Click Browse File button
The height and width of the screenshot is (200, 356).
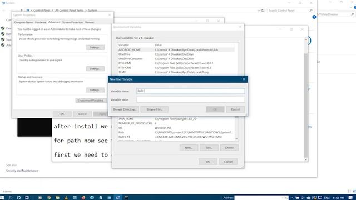pyautogui.click(x=155, y=109)
